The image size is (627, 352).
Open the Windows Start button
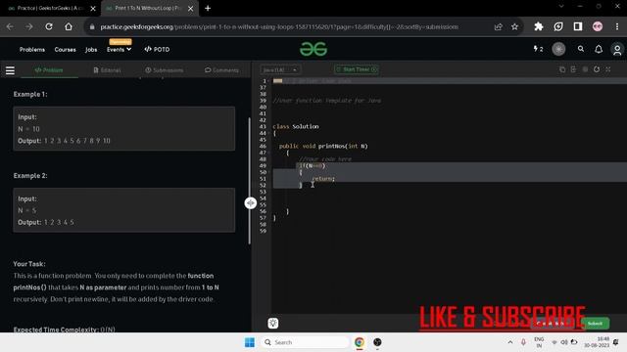pos(250,342)
